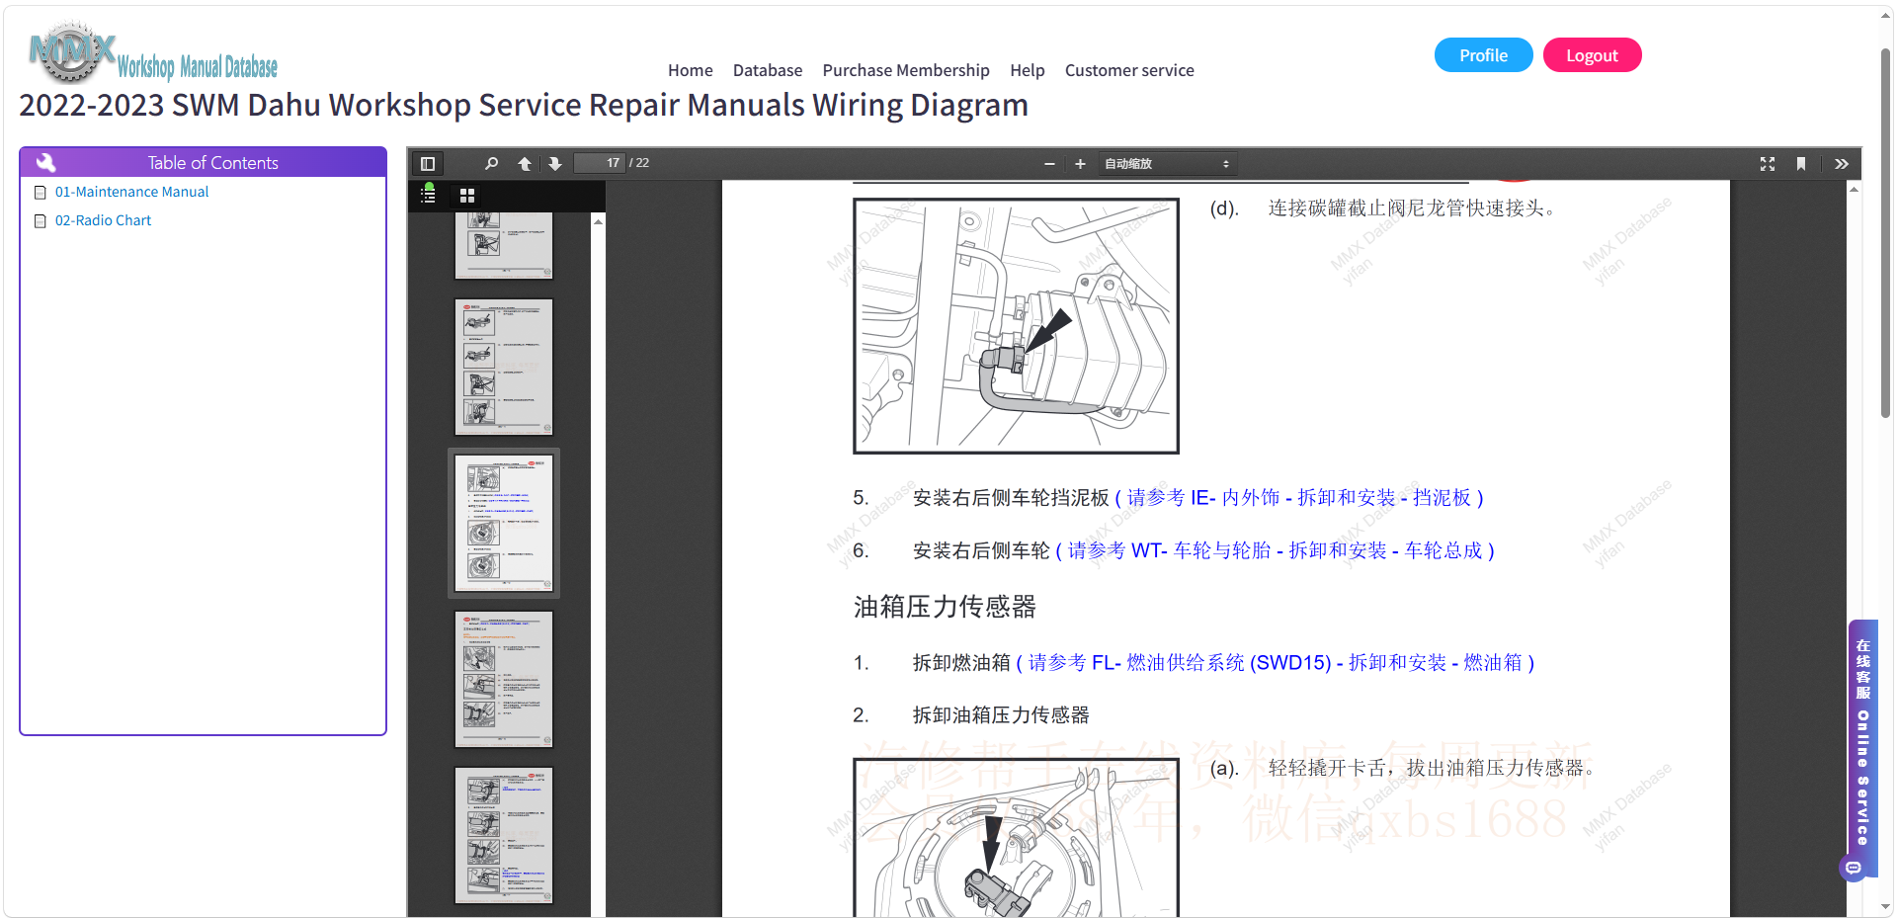Open the Help page
The width and height of the screenshot is (1897, 918).
pyautogui.click(x=1027, y=70)
